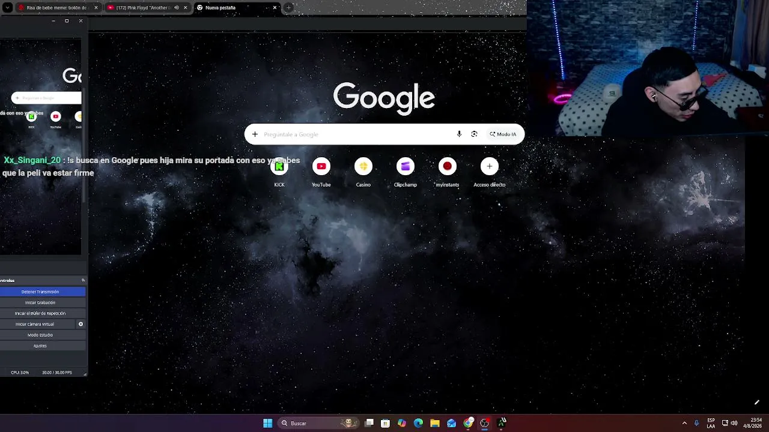Open the green-icon app after OBS in the taskbar
Screen dimensions: 769x432
502,423
